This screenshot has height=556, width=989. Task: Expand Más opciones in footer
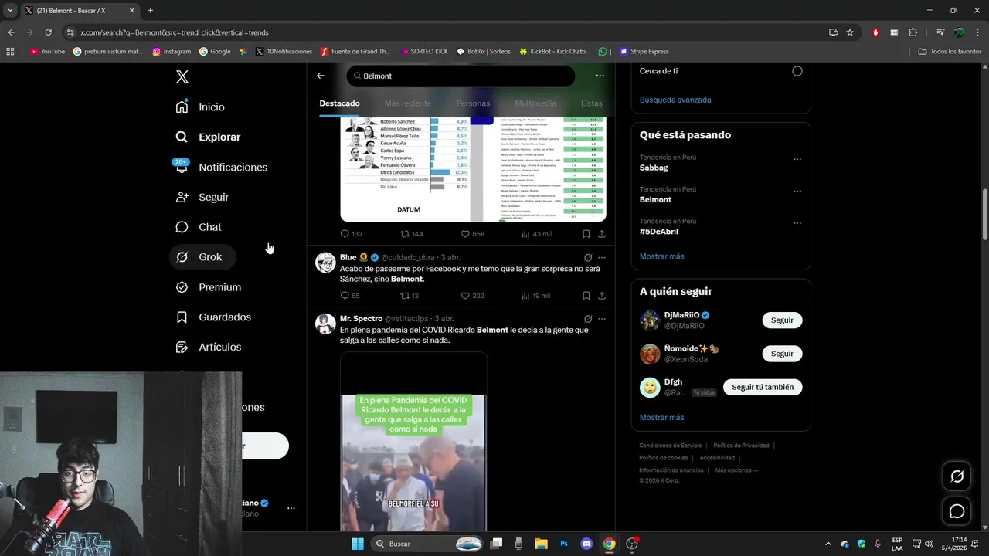(x=736, y=470)
